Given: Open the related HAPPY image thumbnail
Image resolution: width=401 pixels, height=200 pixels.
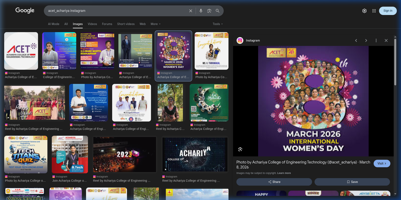Looking at the screenshot, I should pyautogui.click(x=261, y=193).
